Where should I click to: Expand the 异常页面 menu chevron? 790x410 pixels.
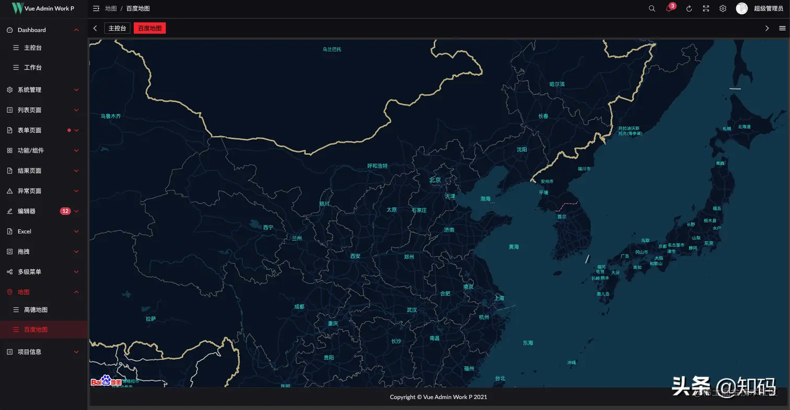tap(76, 191)
